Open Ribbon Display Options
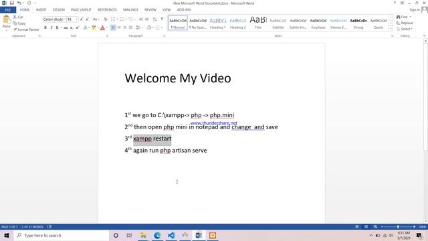Screen dimensions: 428x241 [x=402, y=3]
